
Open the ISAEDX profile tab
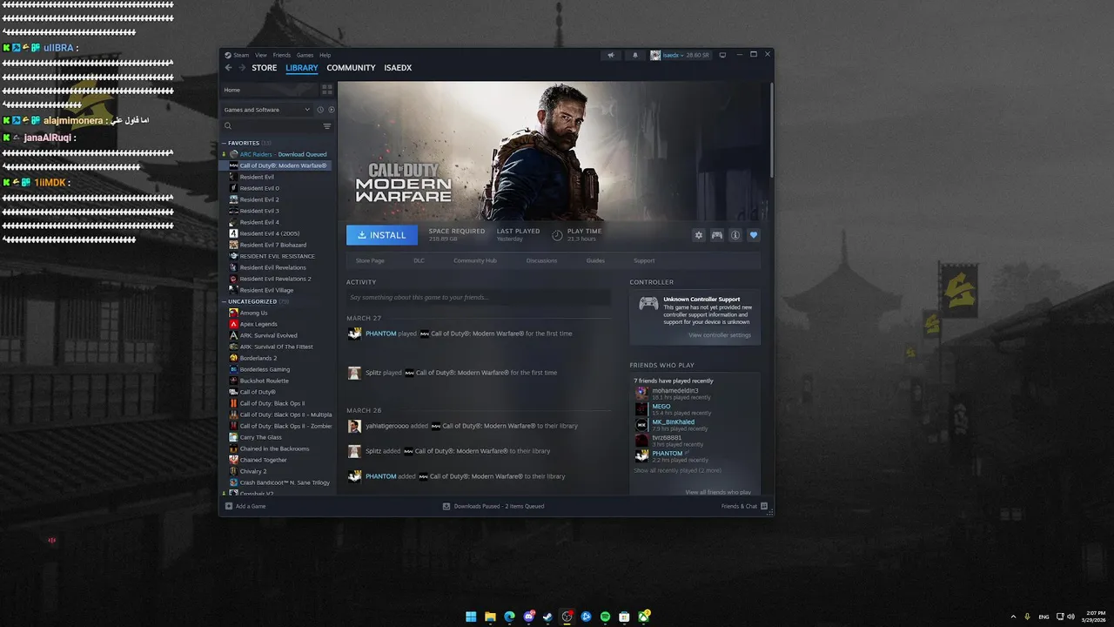(398, 68)
